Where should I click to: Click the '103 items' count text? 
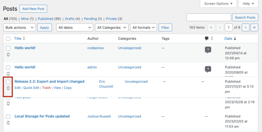(197, 28)
